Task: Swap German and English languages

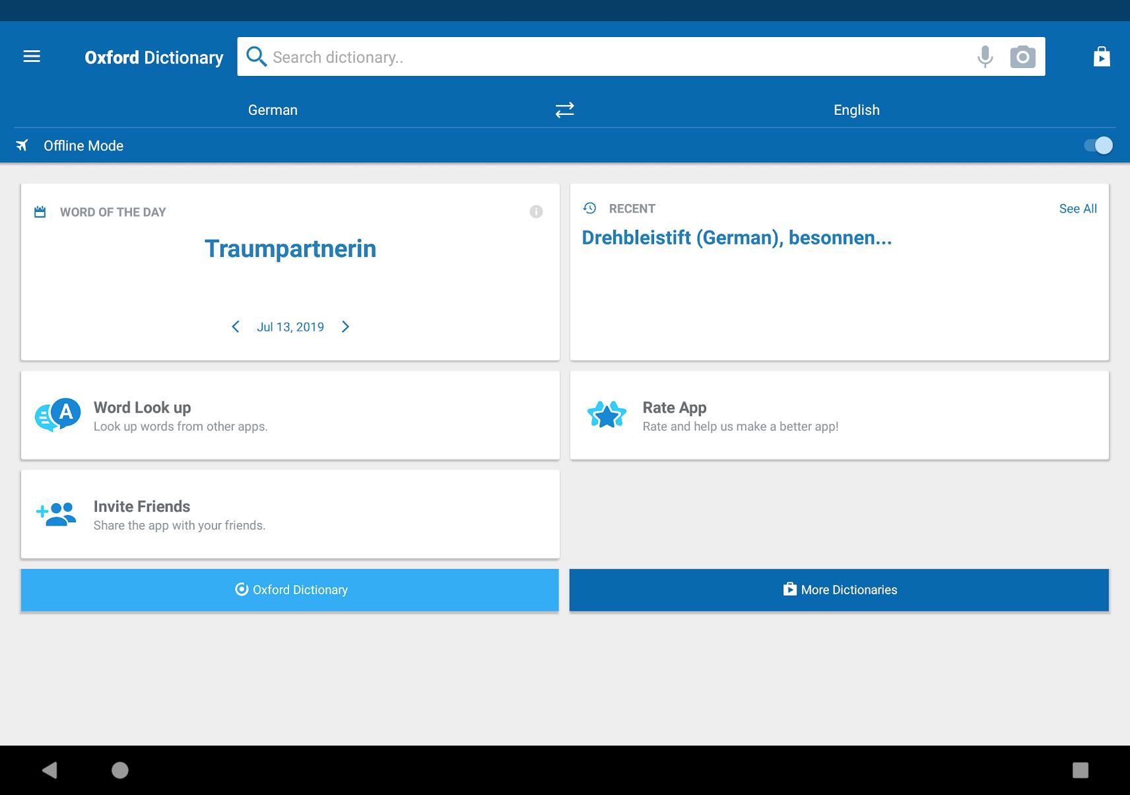Action: coord(564,110)
